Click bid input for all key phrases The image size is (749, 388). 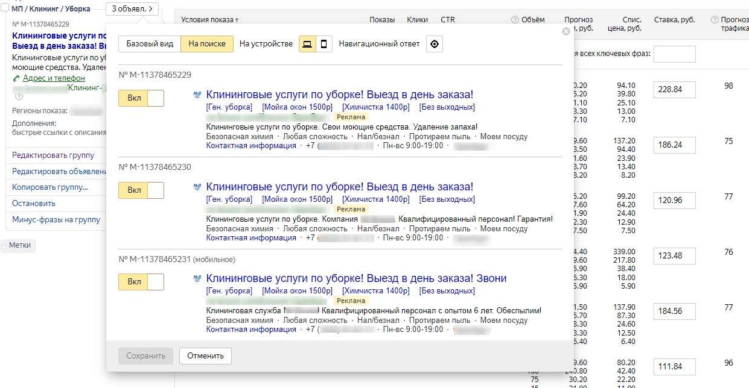pos(674,54)
